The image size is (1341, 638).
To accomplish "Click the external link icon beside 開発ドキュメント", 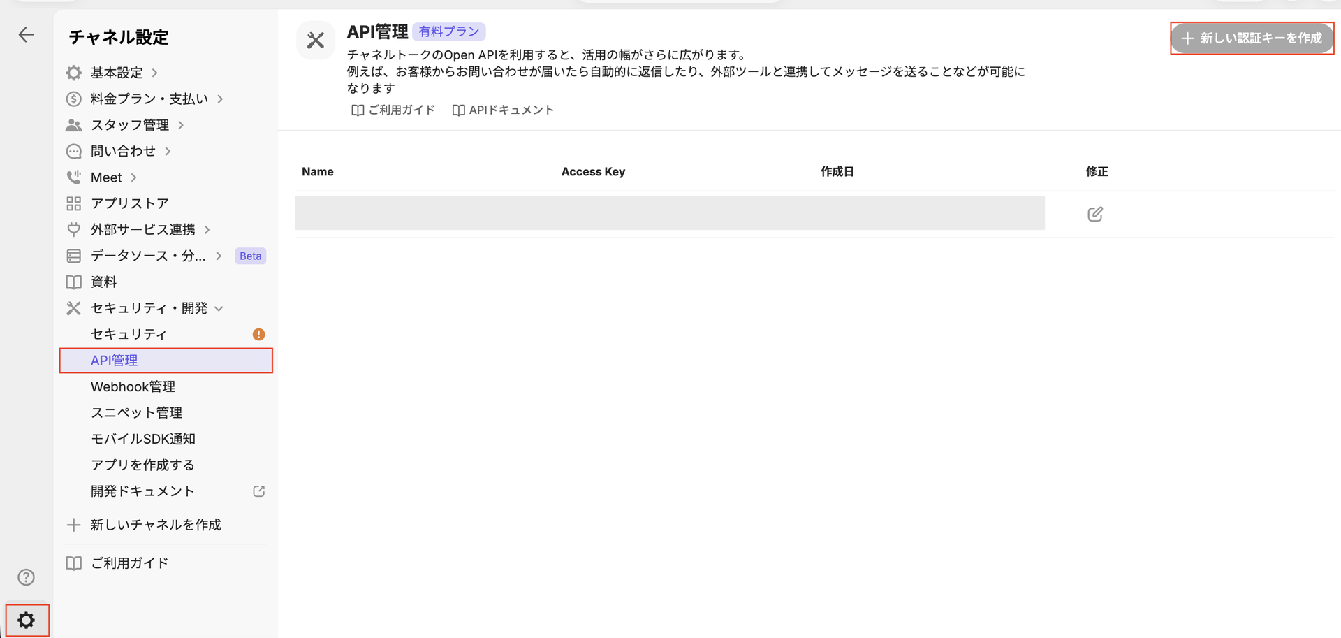I will point(258,491).
